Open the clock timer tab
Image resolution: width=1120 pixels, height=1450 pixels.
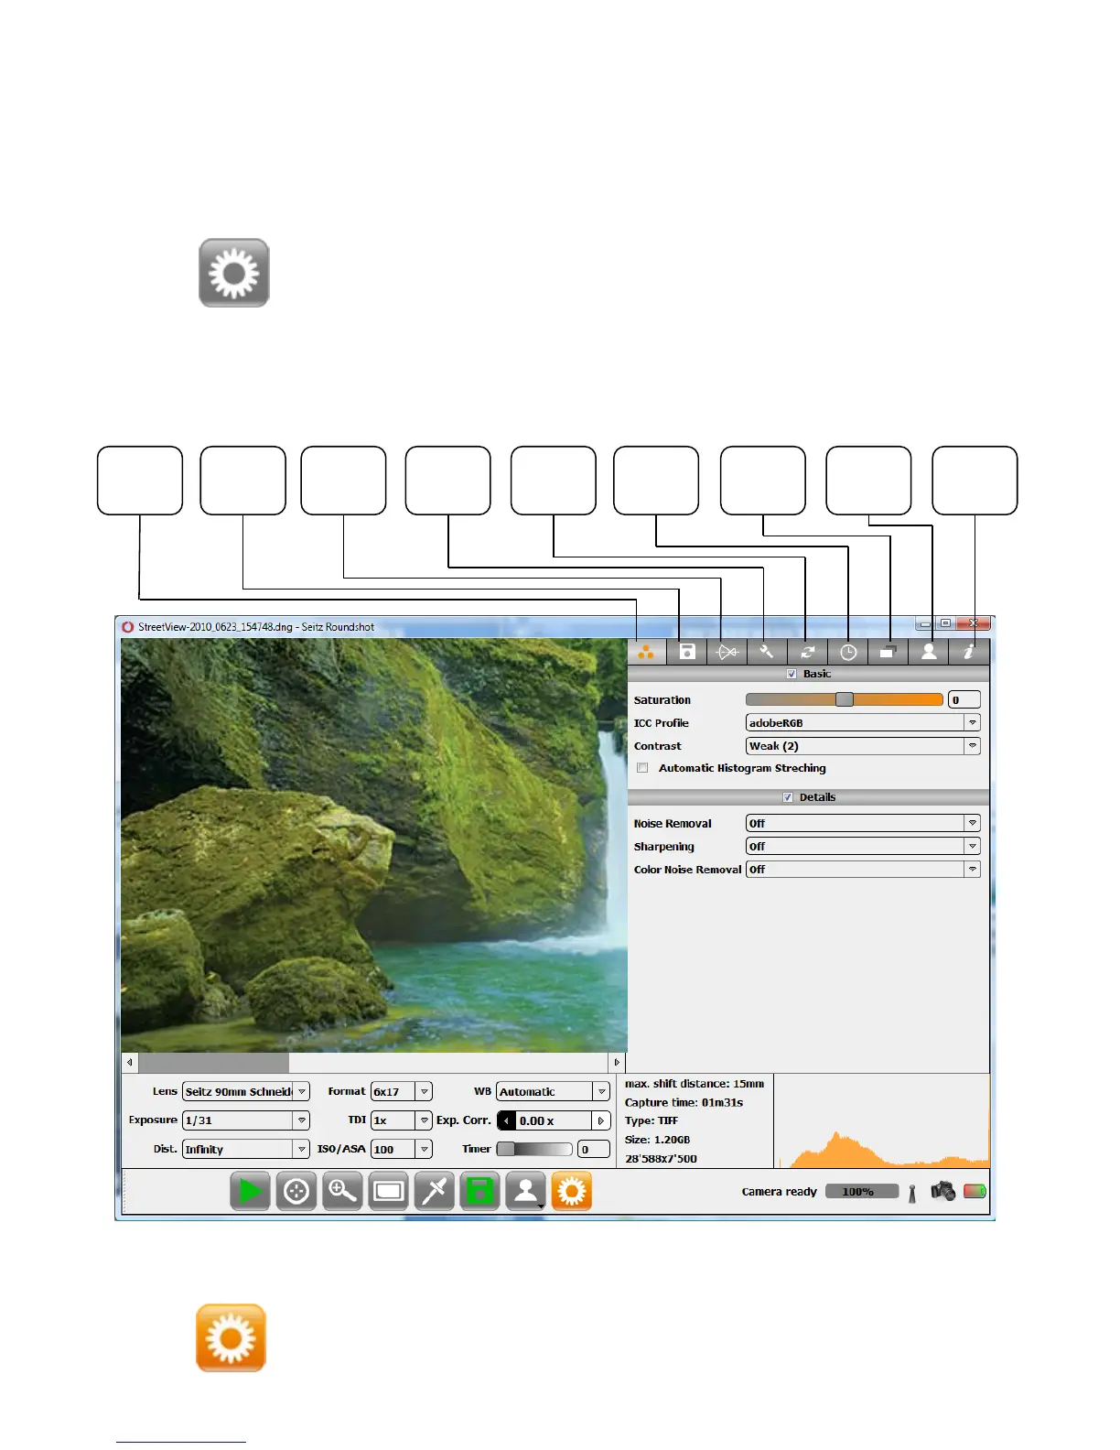pyautogui.click(x=848, y=652)
